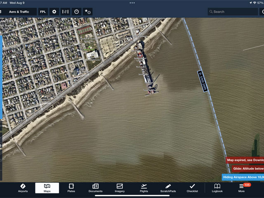Open the More menu tab

click(x=241, y=188)
